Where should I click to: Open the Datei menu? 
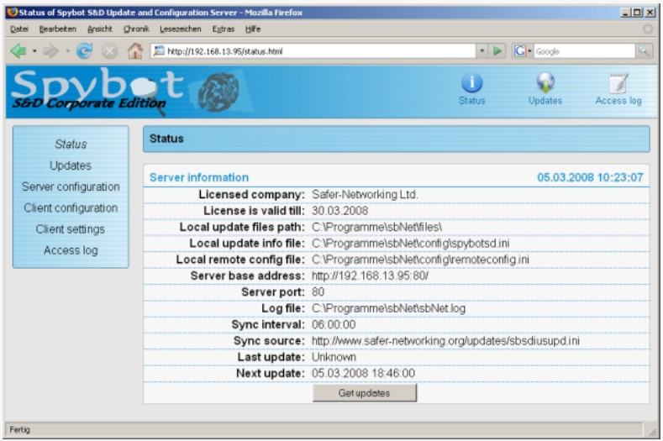[19, 29]
